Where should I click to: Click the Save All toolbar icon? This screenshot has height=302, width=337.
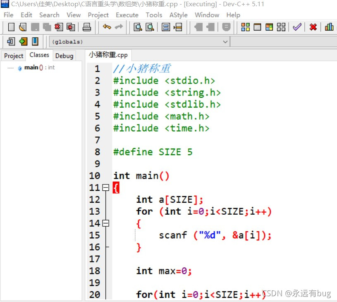tap(47, 27)
